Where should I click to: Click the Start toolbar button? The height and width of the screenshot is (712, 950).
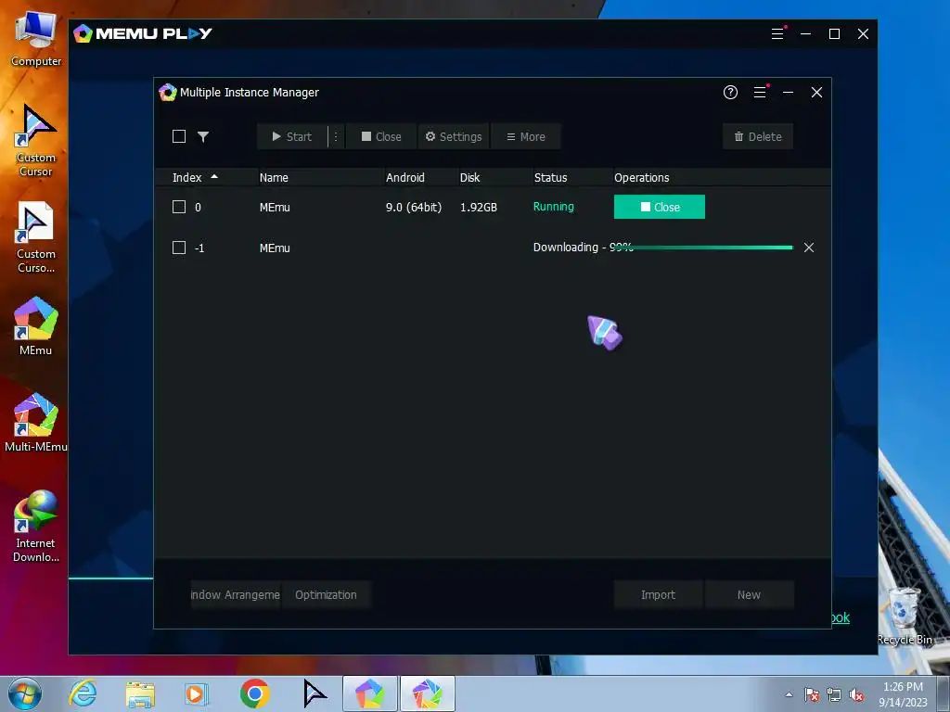coord(292,137)
